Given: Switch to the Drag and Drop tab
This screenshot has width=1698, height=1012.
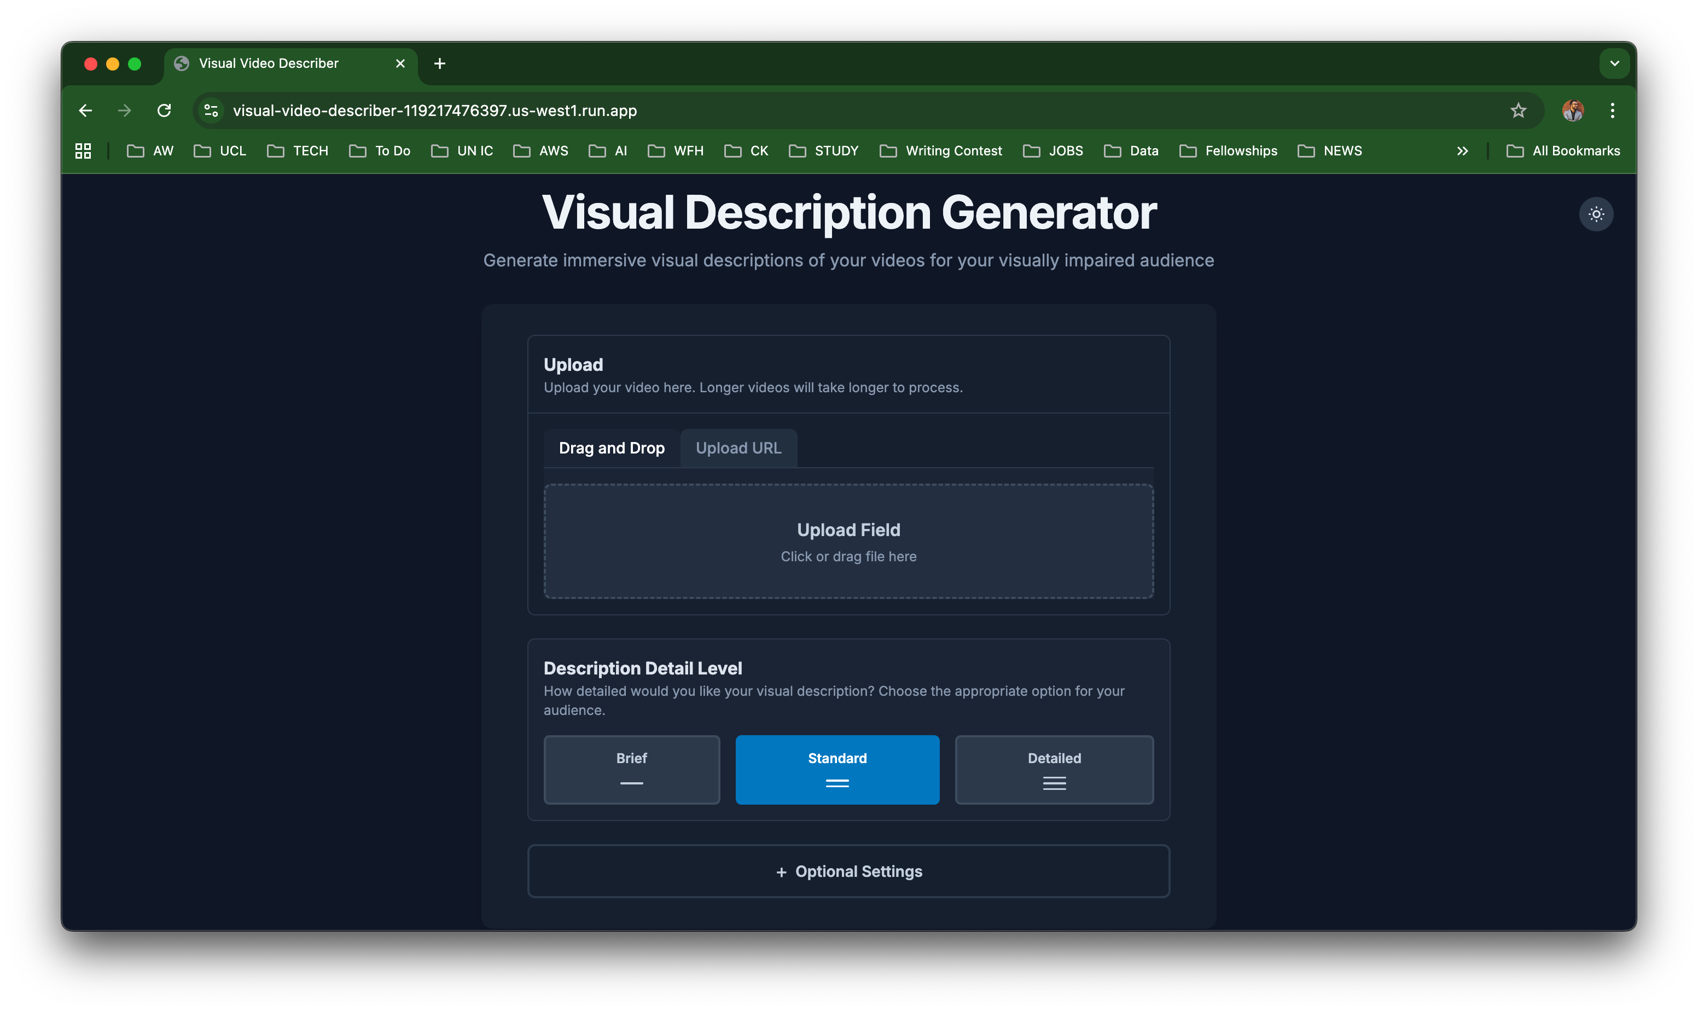Looking at the screenshot, I should click(612, 448).
